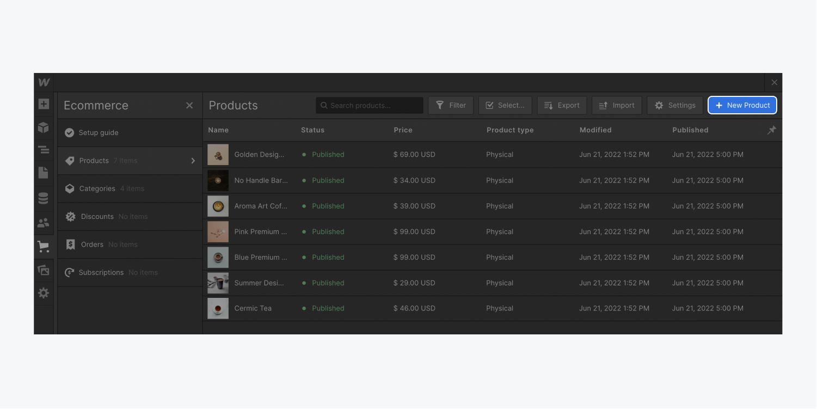Click the Webflow logo icon
The width and height of the screenshot is (817, 409).
(x=44, y=82)
